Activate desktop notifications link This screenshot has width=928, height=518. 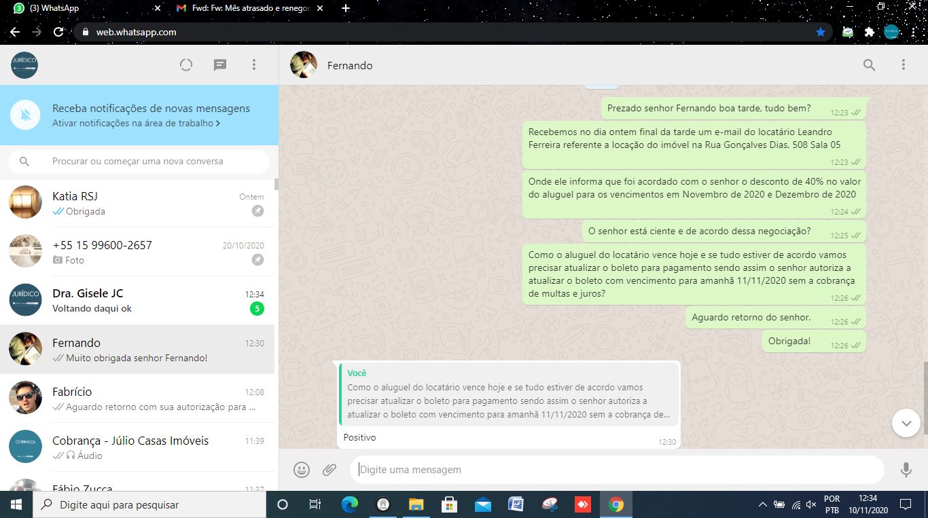tap(136, 124)
